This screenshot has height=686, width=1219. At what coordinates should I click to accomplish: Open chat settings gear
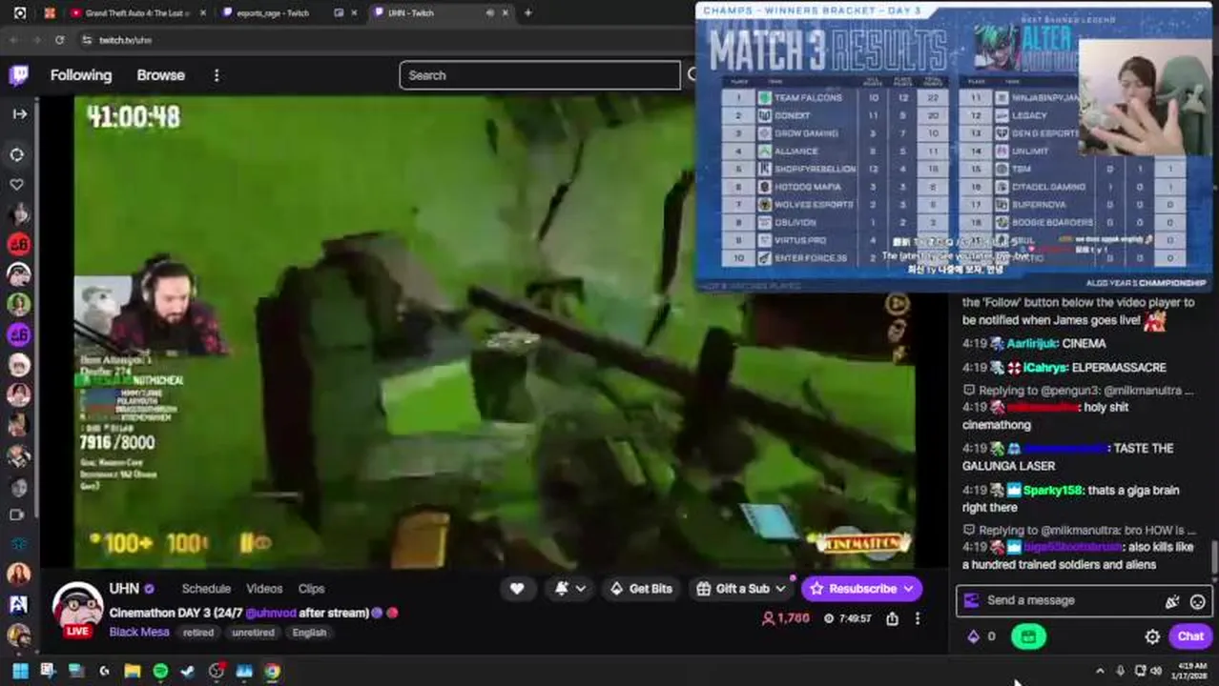click(1152, 636)
